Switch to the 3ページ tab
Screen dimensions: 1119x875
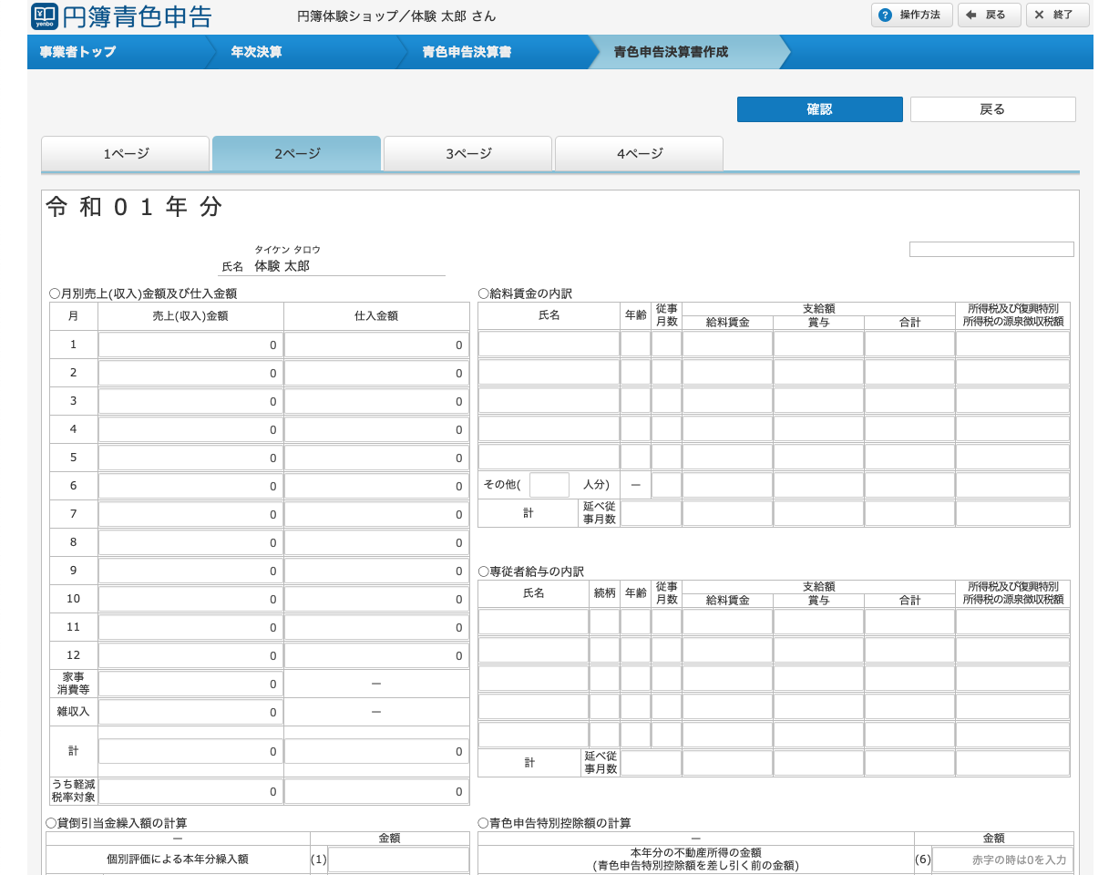point(467,154)
